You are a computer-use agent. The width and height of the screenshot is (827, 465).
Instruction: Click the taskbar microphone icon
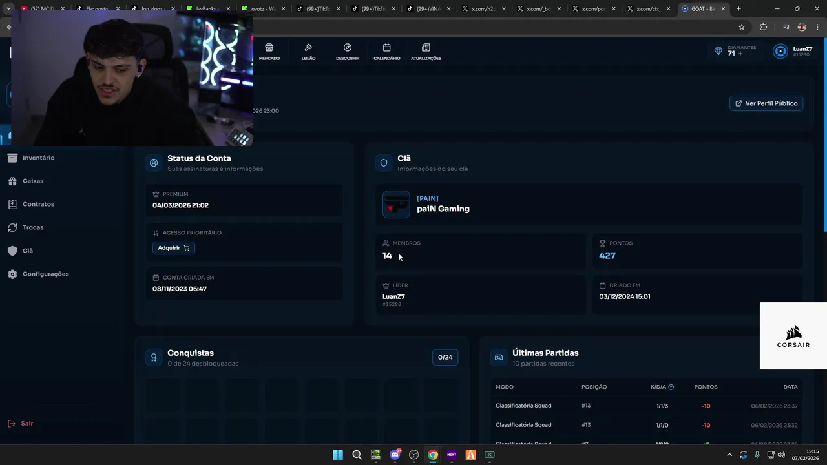tap(757, 455)
